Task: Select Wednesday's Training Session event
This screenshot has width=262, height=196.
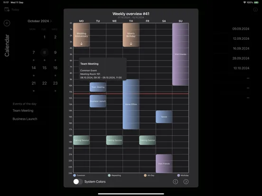Action: point(114,140)
